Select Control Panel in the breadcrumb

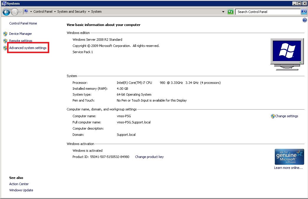click(x=43, y=12)
